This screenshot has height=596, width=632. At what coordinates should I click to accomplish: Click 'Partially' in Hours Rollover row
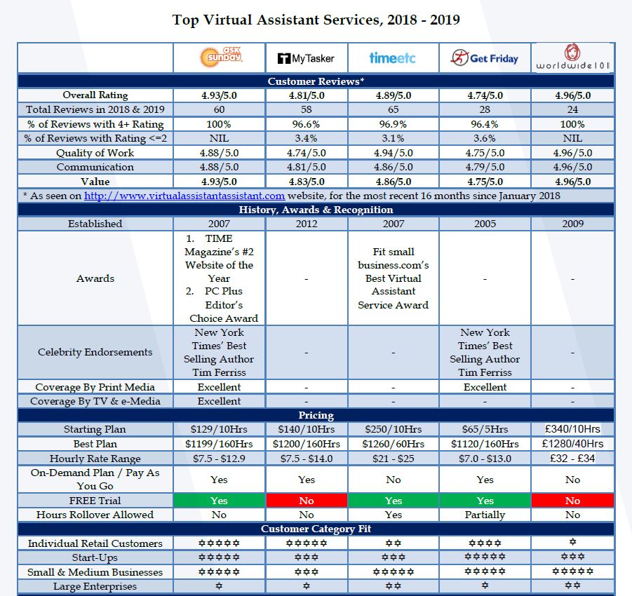point(485,515)
